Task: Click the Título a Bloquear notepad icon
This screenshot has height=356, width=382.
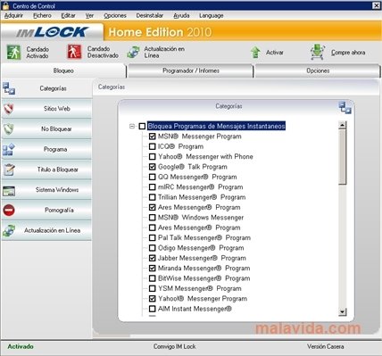Action: 9,170
